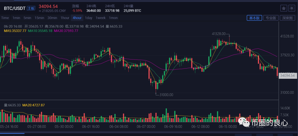This screenshot has height=136, width=298.
Task: Select the 1mon timeframe
Action: click(x=113, y=18)
